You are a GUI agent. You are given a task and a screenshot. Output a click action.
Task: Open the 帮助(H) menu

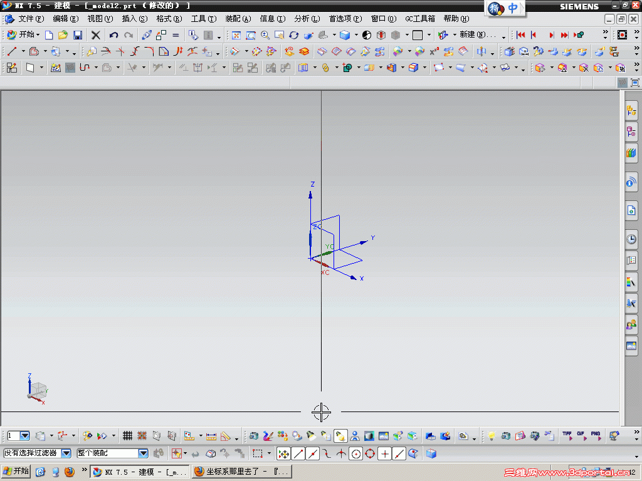click(456, 19)
